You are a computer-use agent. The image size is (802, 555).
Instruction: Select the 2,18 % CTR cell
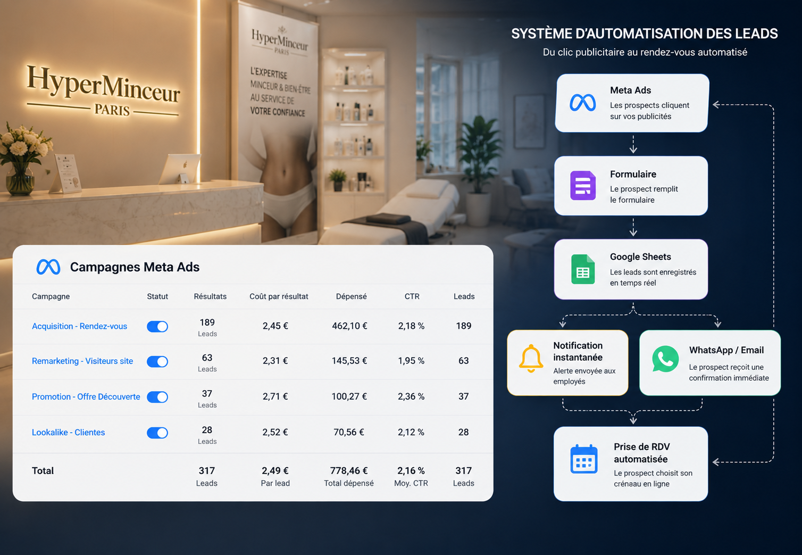[411, 326]
